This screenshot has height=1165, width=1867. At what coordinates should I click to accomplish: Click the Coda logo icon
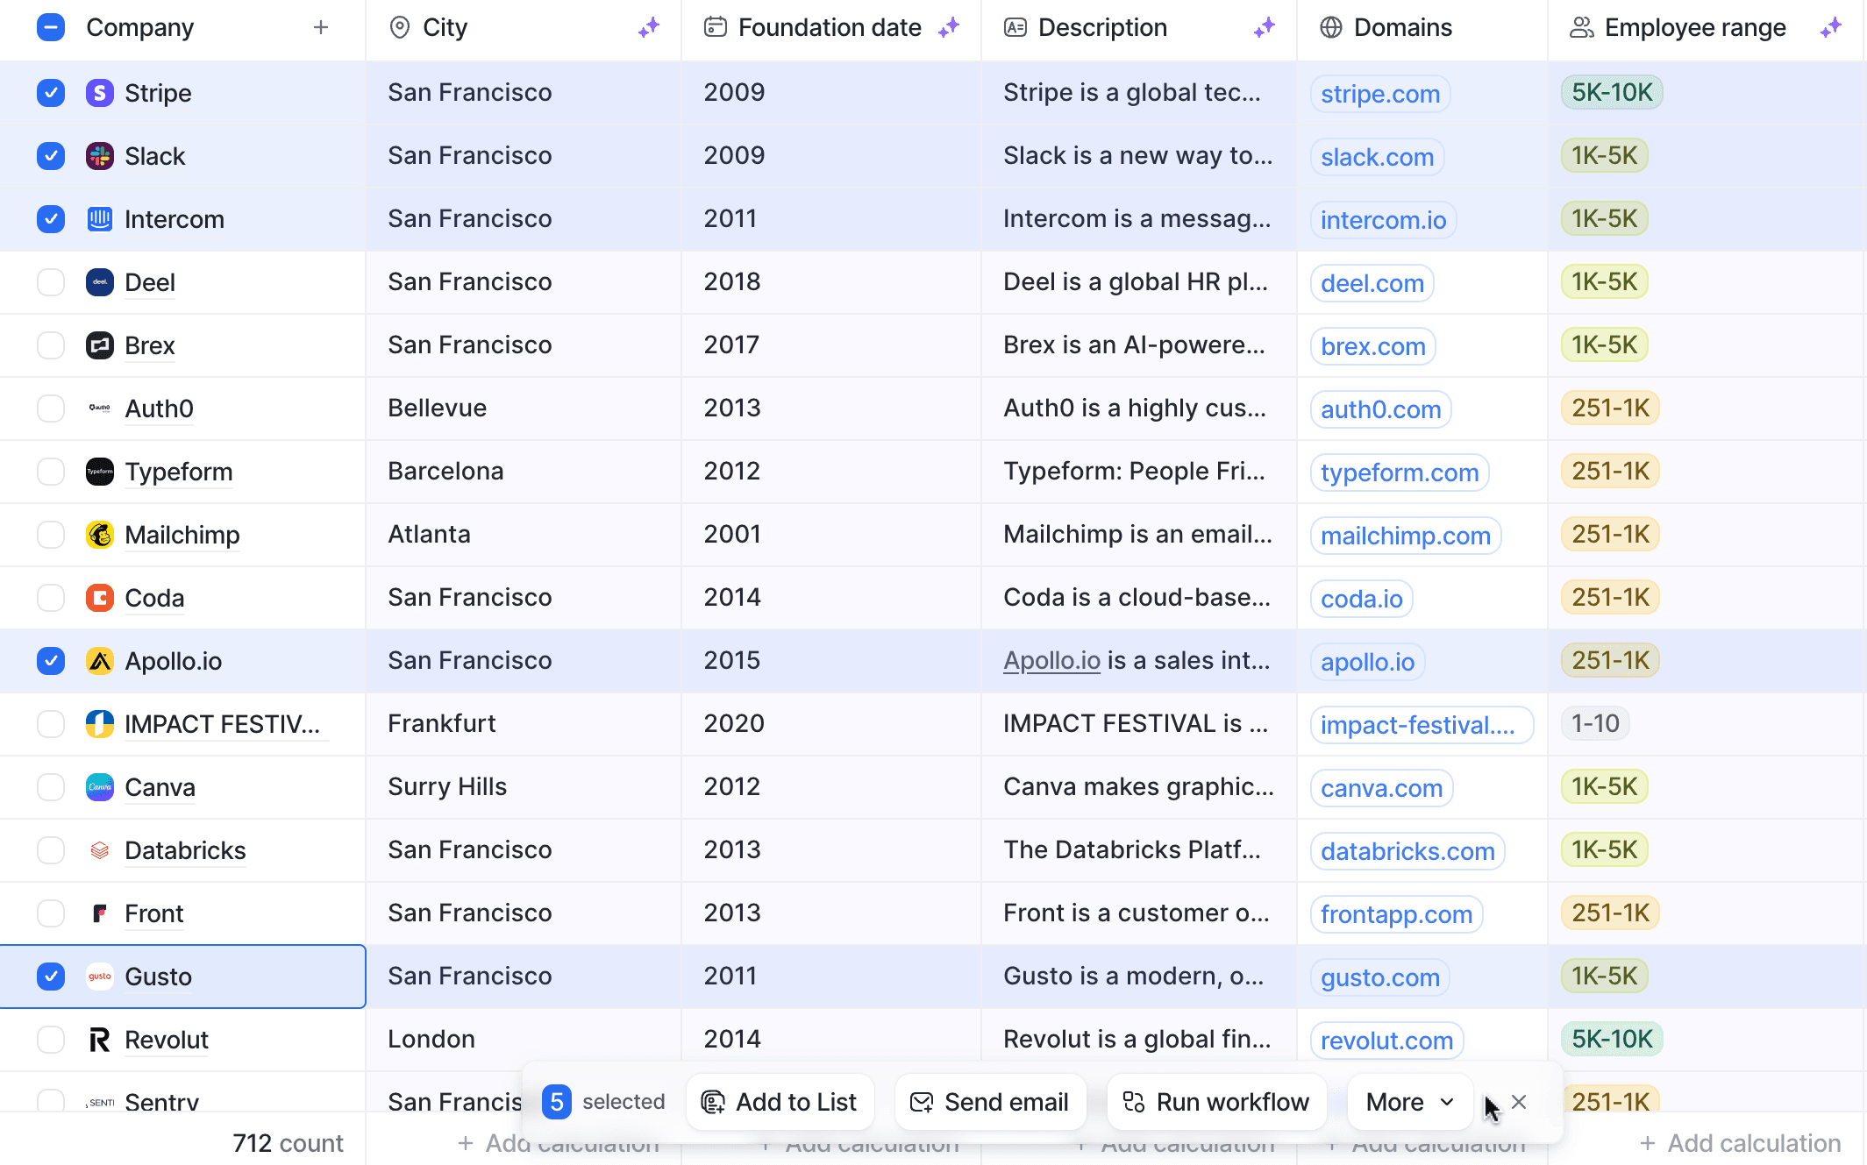(100, 598)
